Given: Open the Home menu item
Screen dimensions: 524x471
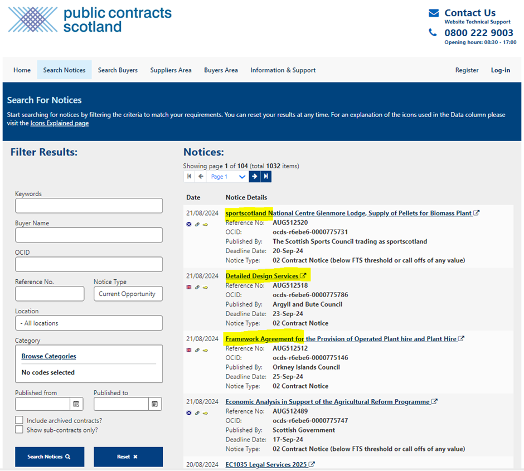Looking at the screenshot, I should [22, 70].
